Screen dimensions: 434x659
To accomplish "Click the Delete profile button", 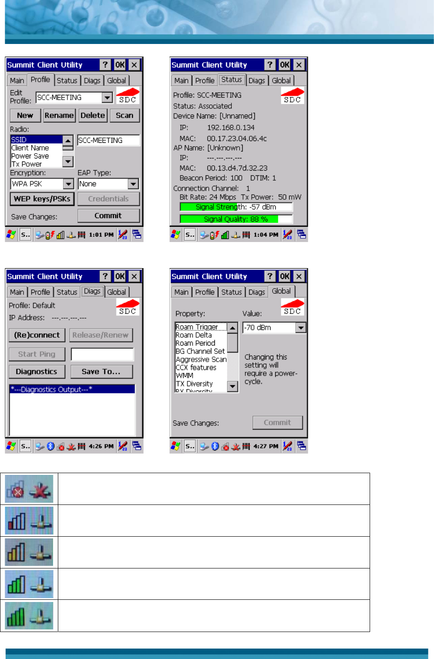I will click(93, 115).
